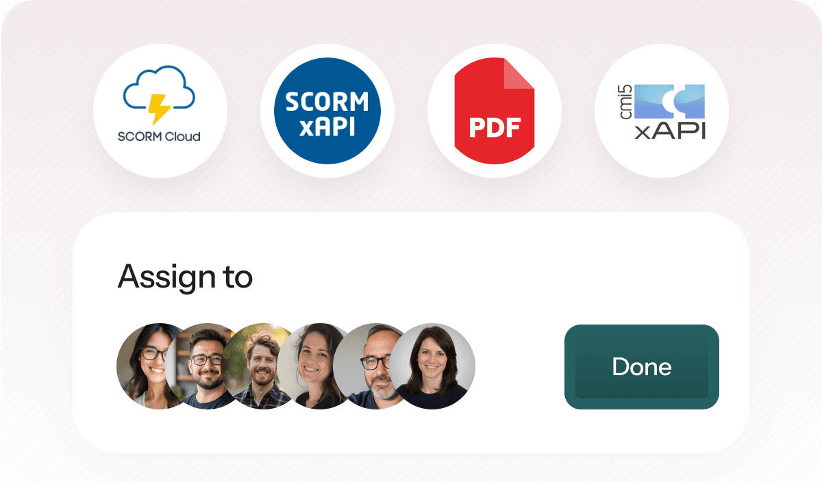Select last avatar, woman in black top
Viewport: 822px width, 482px height.
coord(432,366)
